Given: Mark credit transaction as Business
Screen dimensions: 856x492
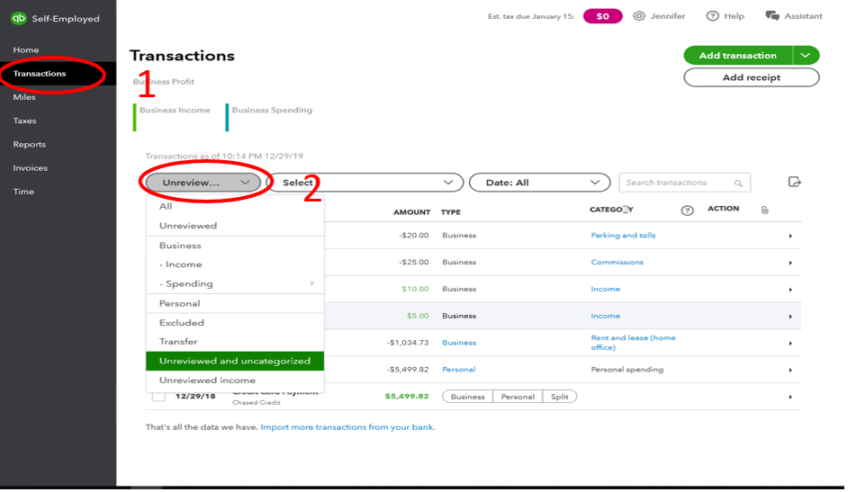Looking at the screenshot, I should [x=468, y=397].
